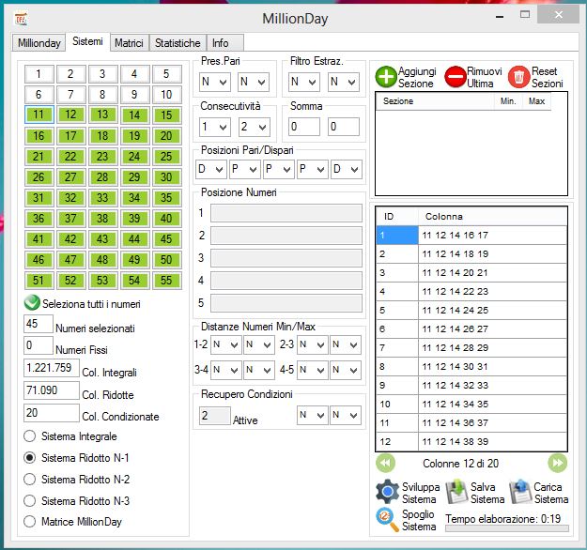
Task: Switch to the Statistiche tab
Action: coord(178,43)
